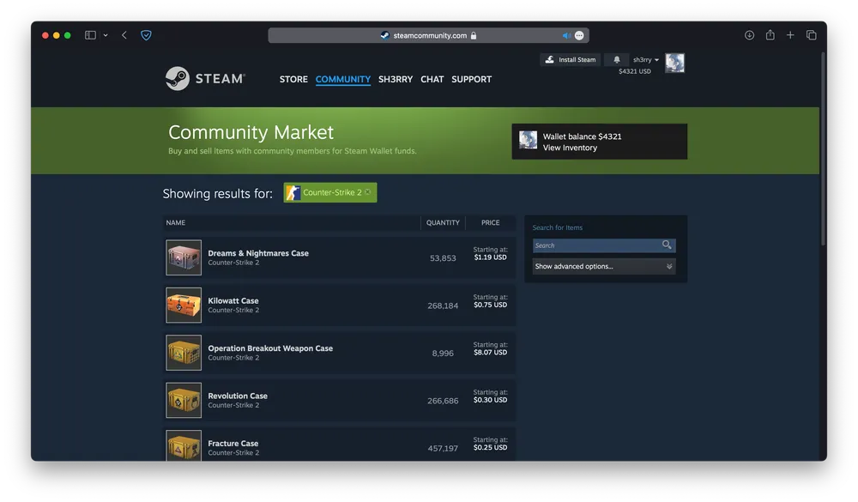Remove the Counter-Strike 2 filter
The width and height of the screenshot is (858, 502).
click(x=368, y=192)
